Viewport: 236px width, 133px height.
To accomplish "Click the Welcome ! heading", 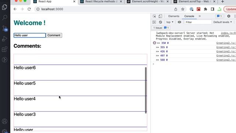I will 29,23.
